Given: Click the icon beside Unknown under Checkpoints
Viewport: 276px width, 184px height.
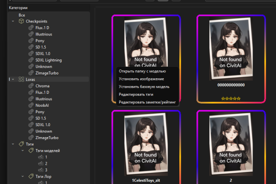Looking at the screenshot, I should coord(31,67).
